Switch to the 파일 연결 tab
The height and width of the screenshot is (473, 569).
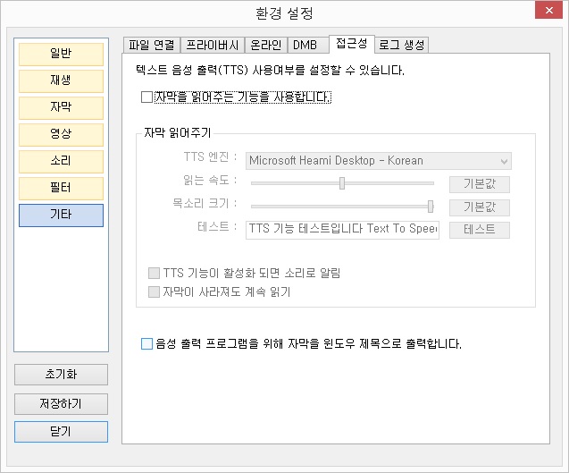(x=152, y=45)
